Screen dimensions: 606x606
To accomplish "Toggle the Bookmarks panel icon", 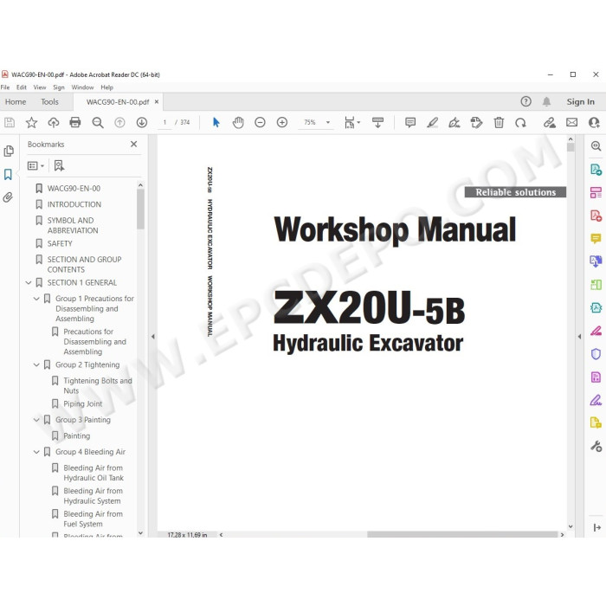I will pos(8,174).
